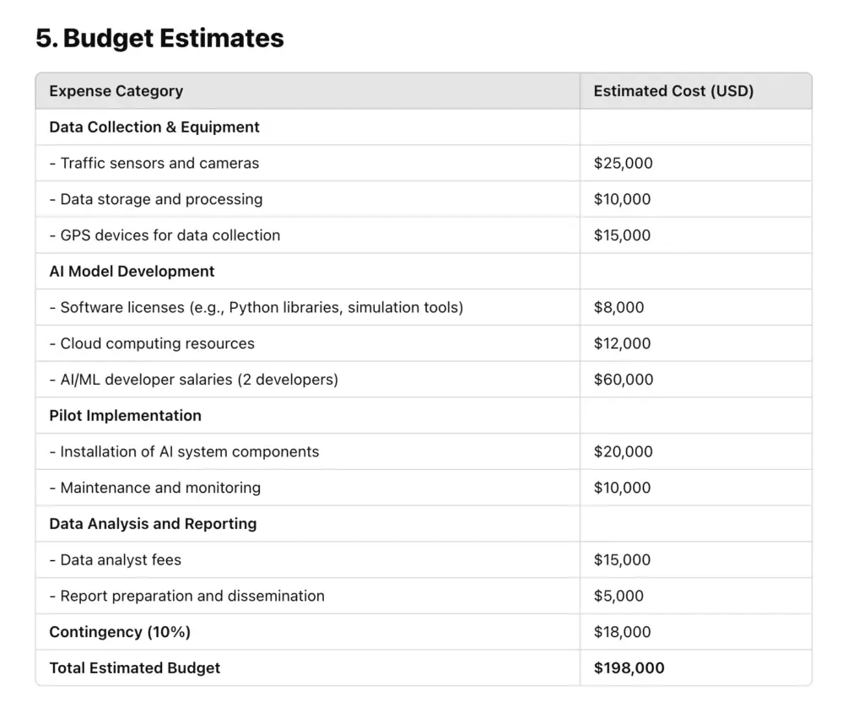The height and width of the screenshot is (718, 864).
Task: Click the $15,000 cost for analyst fees
Action: [622, 560]
